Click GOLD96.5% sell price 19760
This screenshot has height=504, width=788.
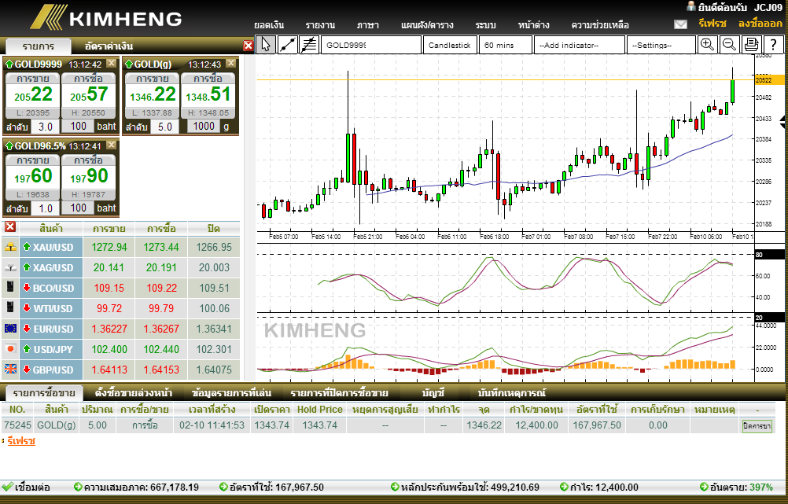33,176
